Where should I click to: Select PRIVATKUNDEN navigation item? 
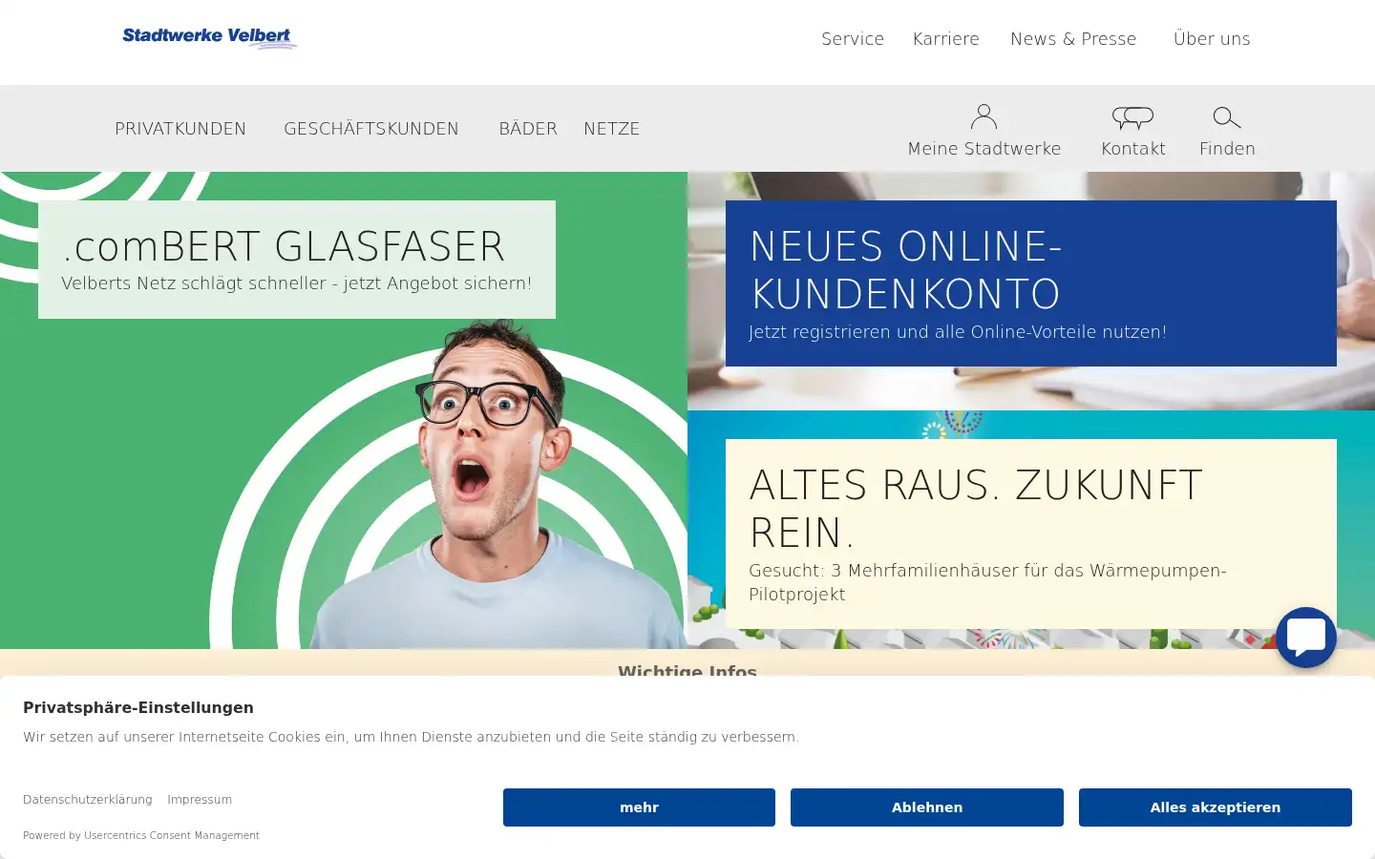pyautogui.click(x=180, y=129)
